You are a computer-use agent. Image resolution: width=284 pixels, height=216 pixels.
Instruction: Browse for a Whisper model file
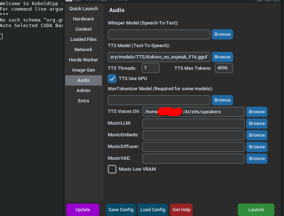tap(222, 34)
